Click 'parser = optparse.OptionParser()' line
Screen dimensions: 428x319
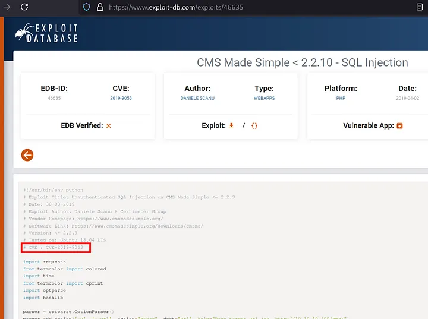(x=68, y=312)
